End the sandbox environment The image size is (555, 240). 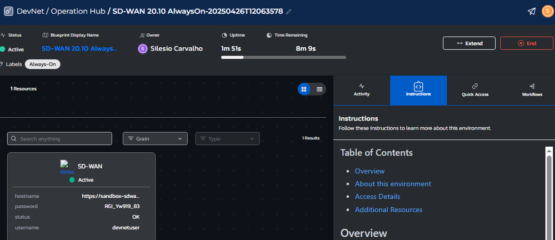pos(526,43)
